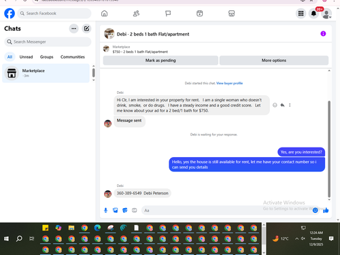Start a new message compose icon
Screen dimensions: 340x255
point(86,29)
